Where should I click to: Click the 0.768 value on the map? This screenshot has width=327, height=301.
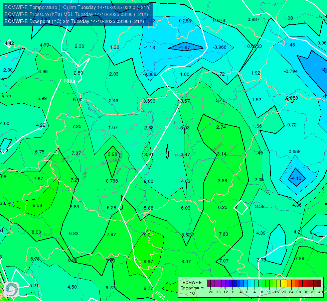pos(112,181)
